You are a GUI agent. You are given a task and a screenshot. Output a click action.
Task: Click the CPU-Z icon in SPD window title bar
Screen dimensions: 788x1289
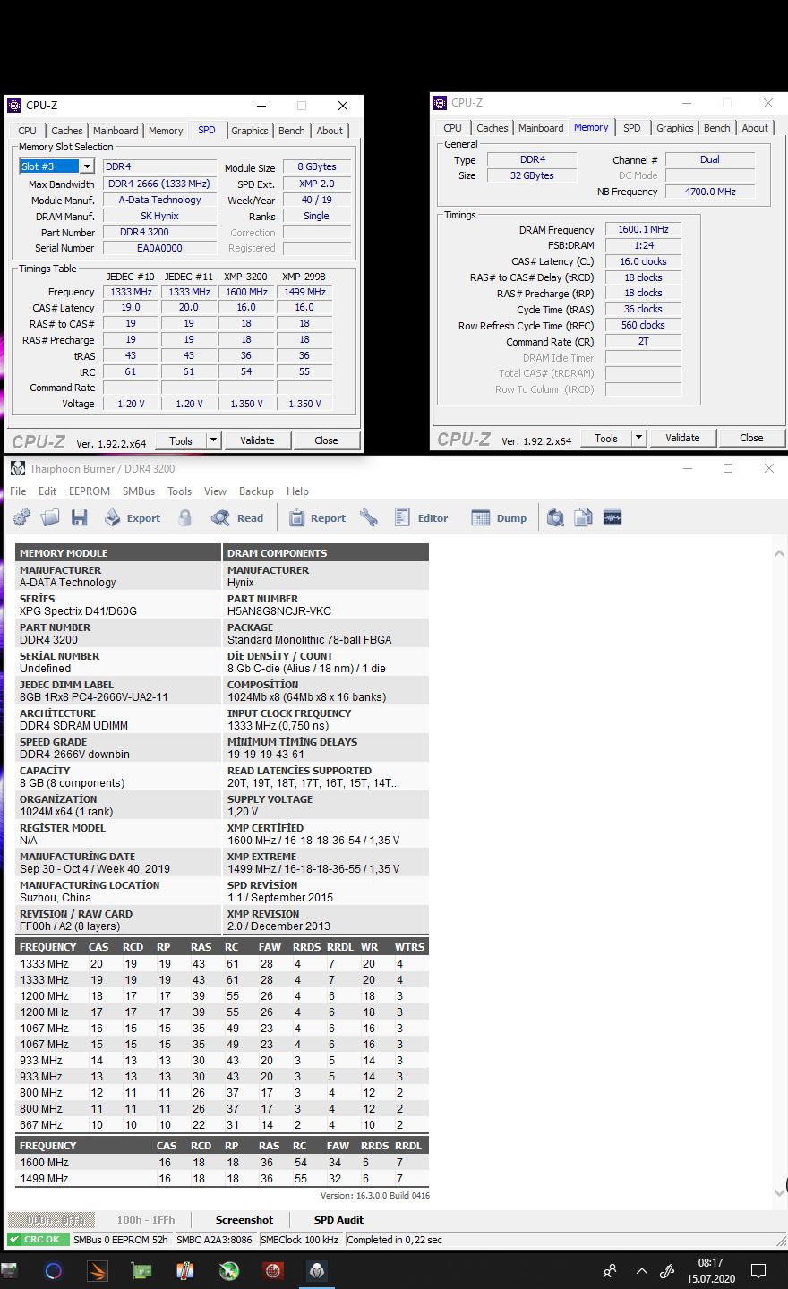14,106
